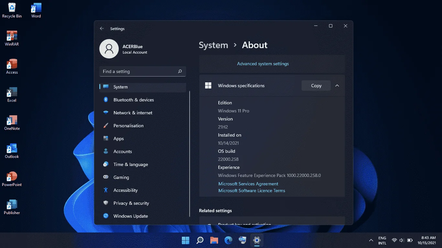Open Gaming settings

click(x=143, y=177)
